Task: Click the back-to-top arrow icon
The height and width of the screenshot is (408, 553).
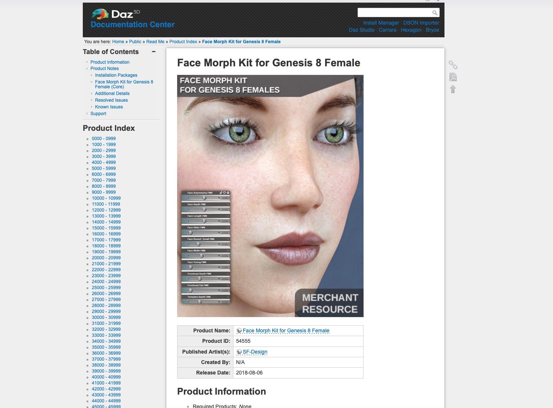Action: coord(453,89)
